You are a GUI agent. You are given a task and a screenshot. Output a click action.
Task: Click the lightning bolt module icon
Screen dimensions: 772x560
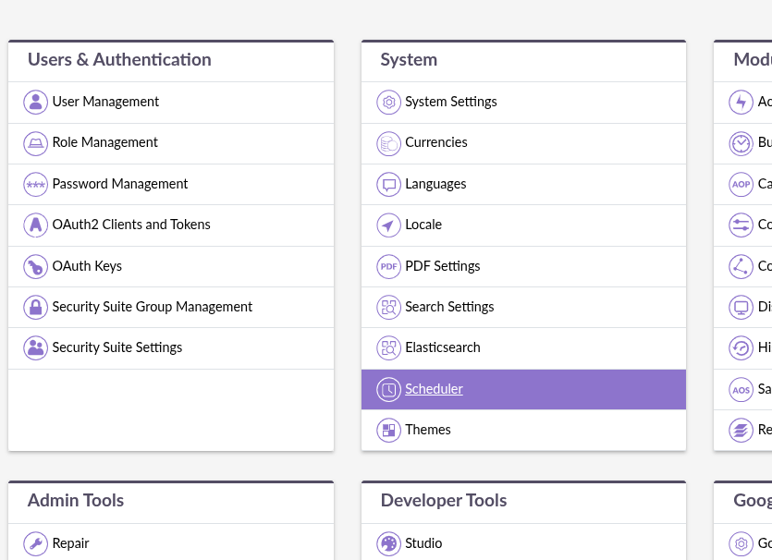pos(741,102)
